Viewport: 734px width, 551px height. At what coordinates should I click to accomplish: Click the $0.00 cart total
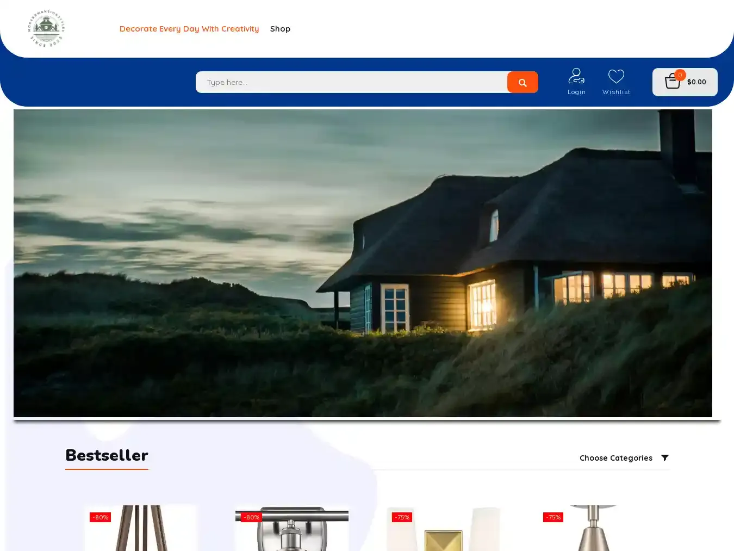[x=696, y=82]
